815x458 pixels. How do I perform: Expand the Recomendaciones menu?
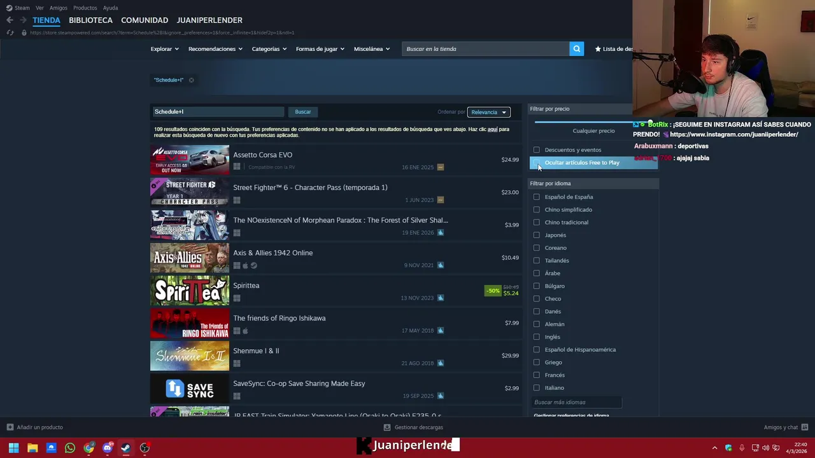[x=215, y=49]
